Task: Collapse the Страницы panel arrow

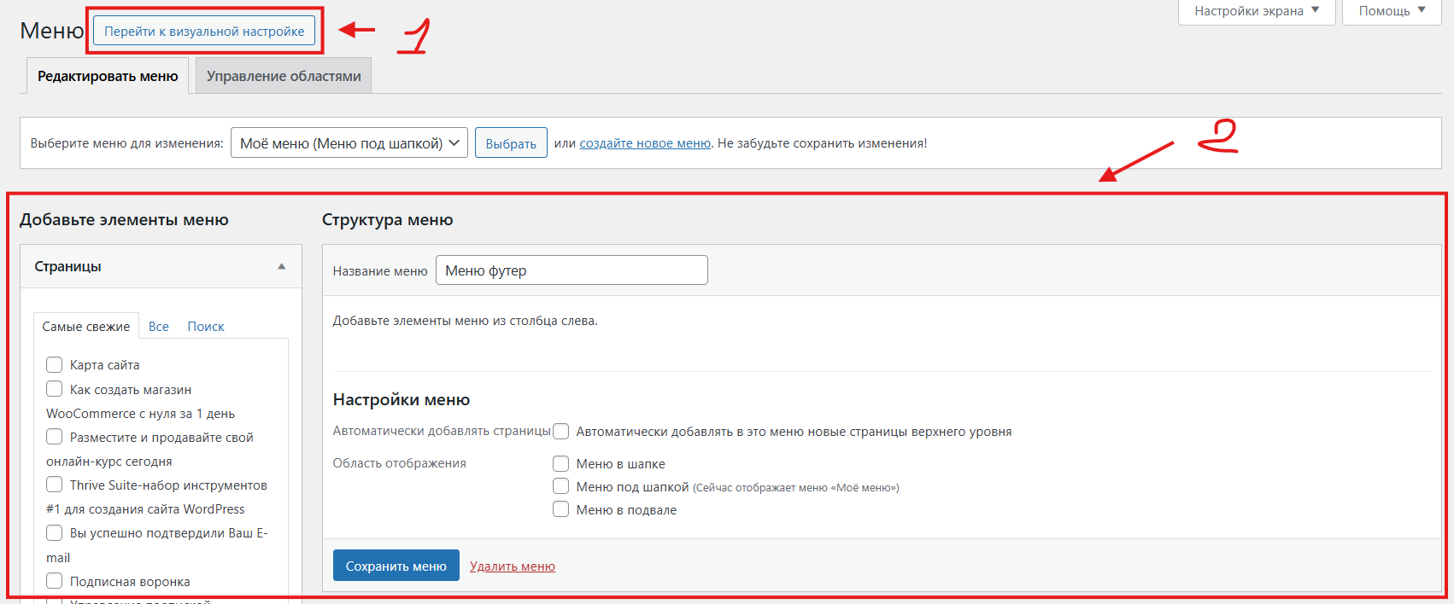Action: point(281,267)
